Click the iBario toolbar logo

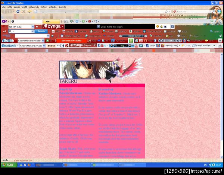[x=8, y=41]
